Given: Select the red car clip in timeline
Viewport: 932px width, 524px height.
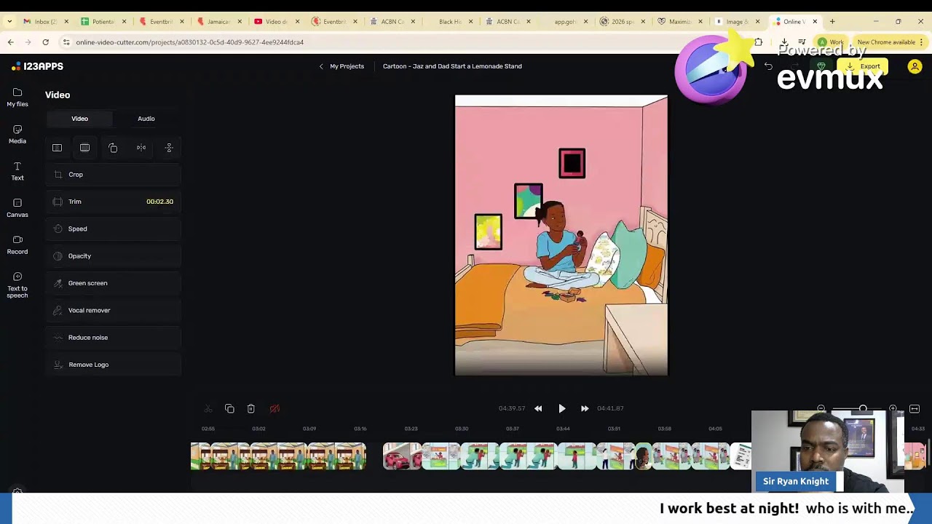Looking at the screenshot, I should [402, 456].
